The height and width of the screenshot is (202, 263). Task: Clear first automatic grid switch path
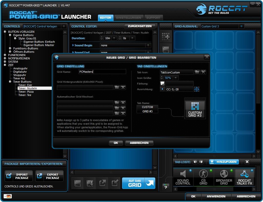coord(123,103)
